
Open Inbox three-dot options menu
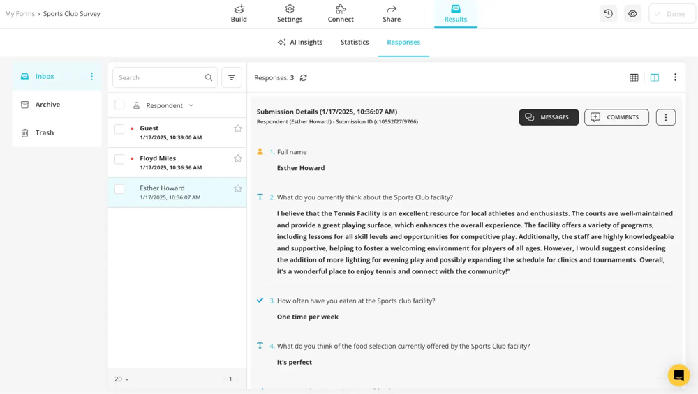(91, 76)
